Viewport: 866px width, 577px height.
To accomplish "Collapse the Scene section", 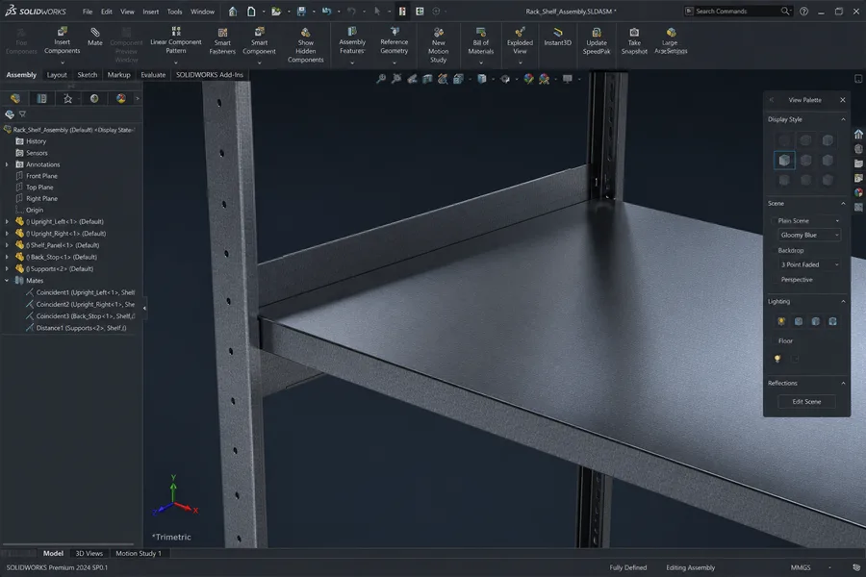I will pyautogui.click(x=843, y=203).
